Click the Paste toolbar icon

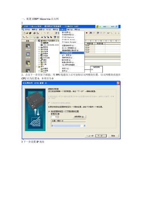(48, 33)
